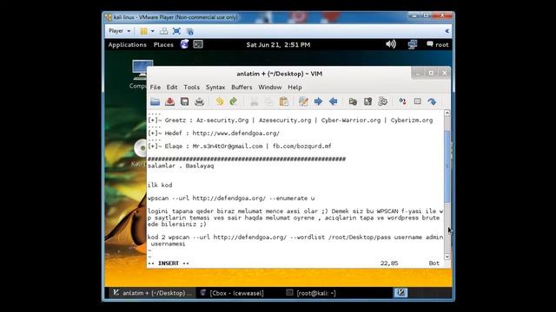Screen dimensions: 556x312
Task: Click the network connection icon in panel
Action: click(413, 44)
